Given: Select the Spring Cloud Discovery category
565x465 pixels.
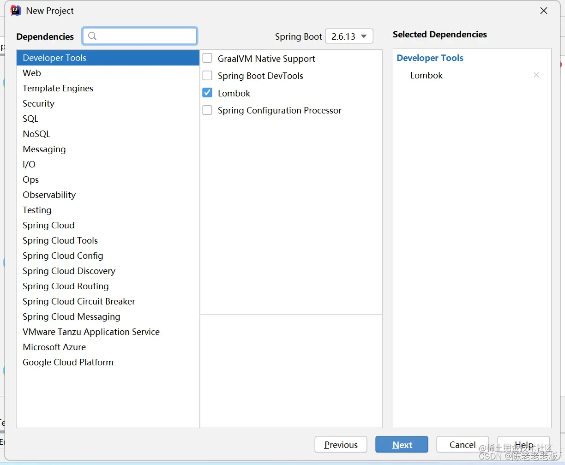Looking at the screenshot, I should [x=108, y=271].
